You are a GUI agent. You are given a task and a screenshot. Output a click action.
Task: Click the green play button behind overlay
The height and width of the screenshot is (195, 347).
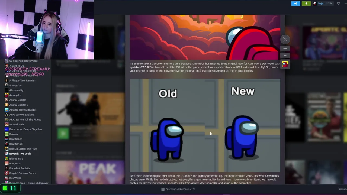coord(63,133)
